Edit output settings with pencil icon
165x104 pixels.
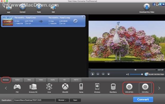pos(75,21)
